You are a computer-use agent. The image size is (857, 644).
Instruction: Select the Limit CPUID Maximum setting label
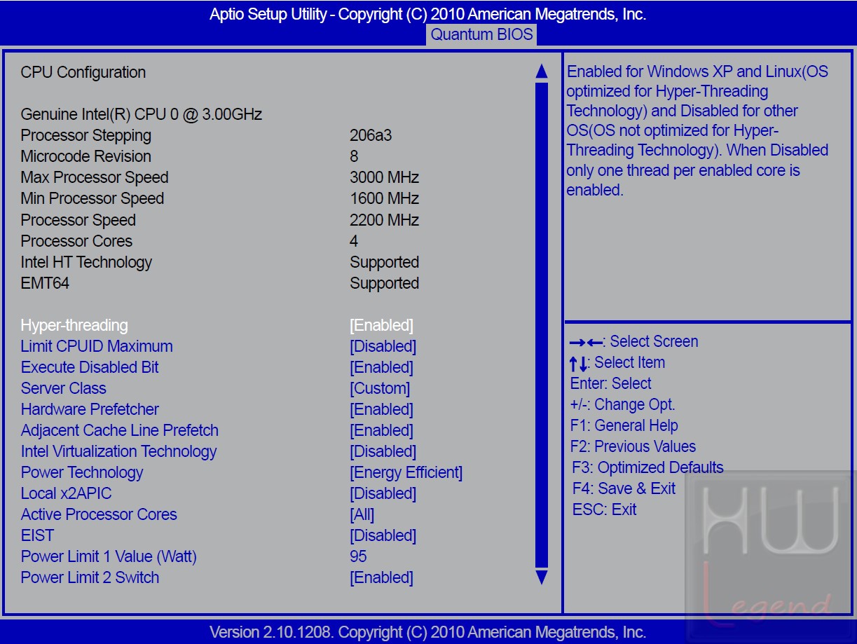97,346
